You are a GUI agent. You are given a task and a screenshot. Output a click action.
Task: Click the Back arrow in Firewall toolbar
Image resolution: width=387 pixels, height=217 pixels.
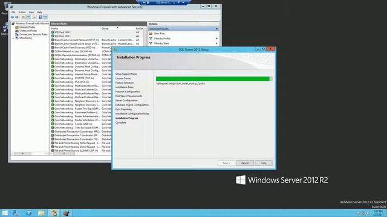click(x=12, y=17)
